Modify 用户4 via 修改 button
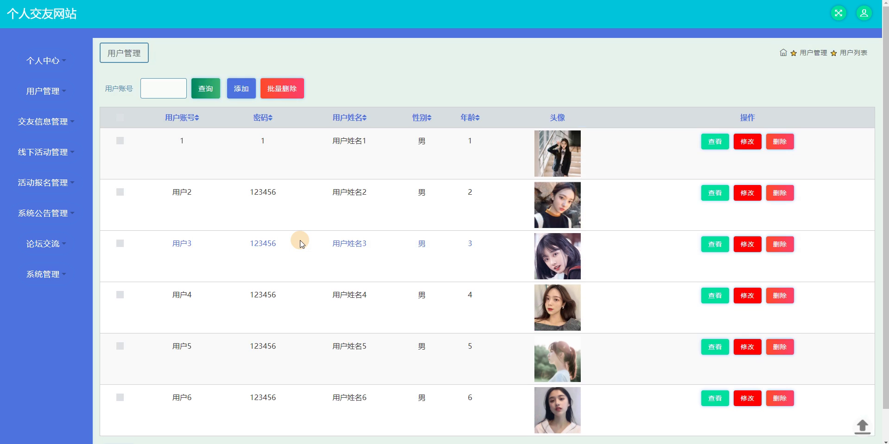 tap(748, 296)
